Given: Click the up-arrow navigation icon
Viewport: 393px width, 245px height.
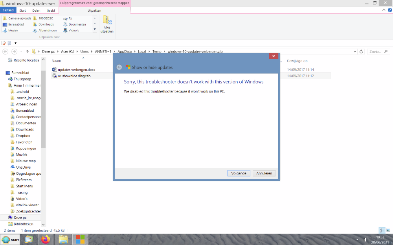Looking at the screenshot, I should (27, 52).
